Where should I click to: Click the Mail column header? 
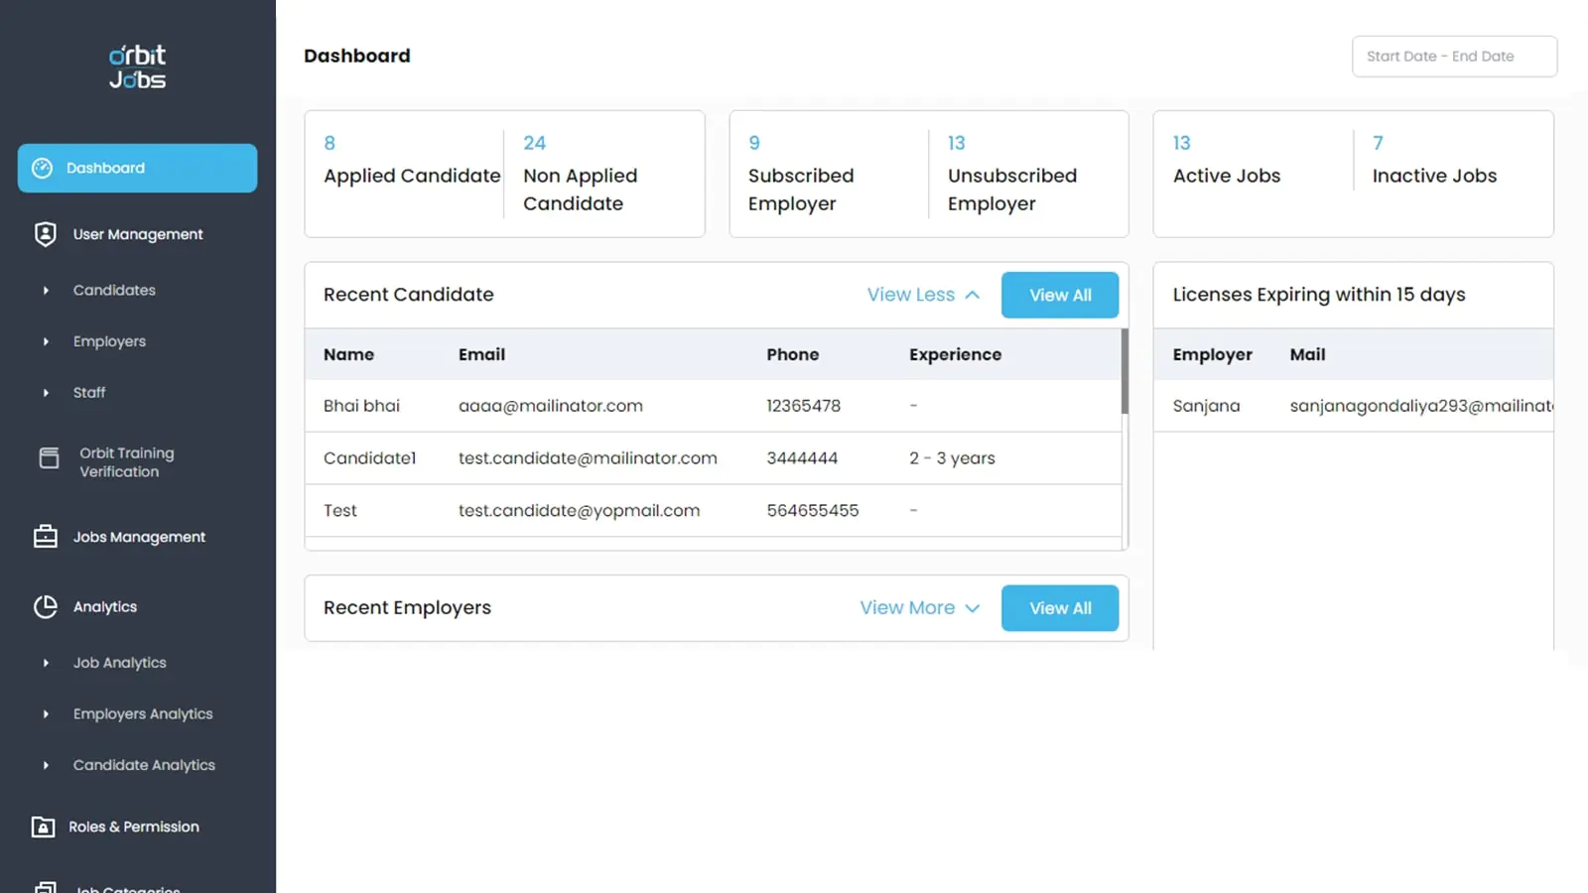pyautogui.click(x=1307, y=354)
